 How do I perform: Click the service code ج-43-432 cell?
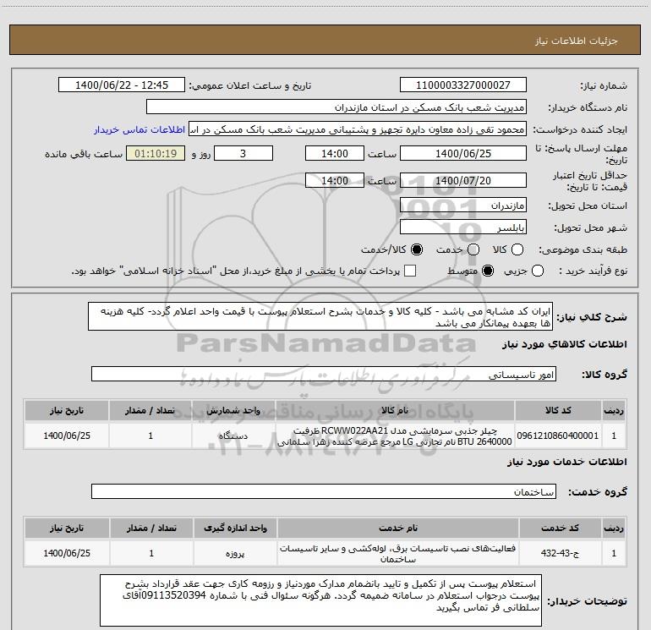pyautogui.click(x=560, y=553)
